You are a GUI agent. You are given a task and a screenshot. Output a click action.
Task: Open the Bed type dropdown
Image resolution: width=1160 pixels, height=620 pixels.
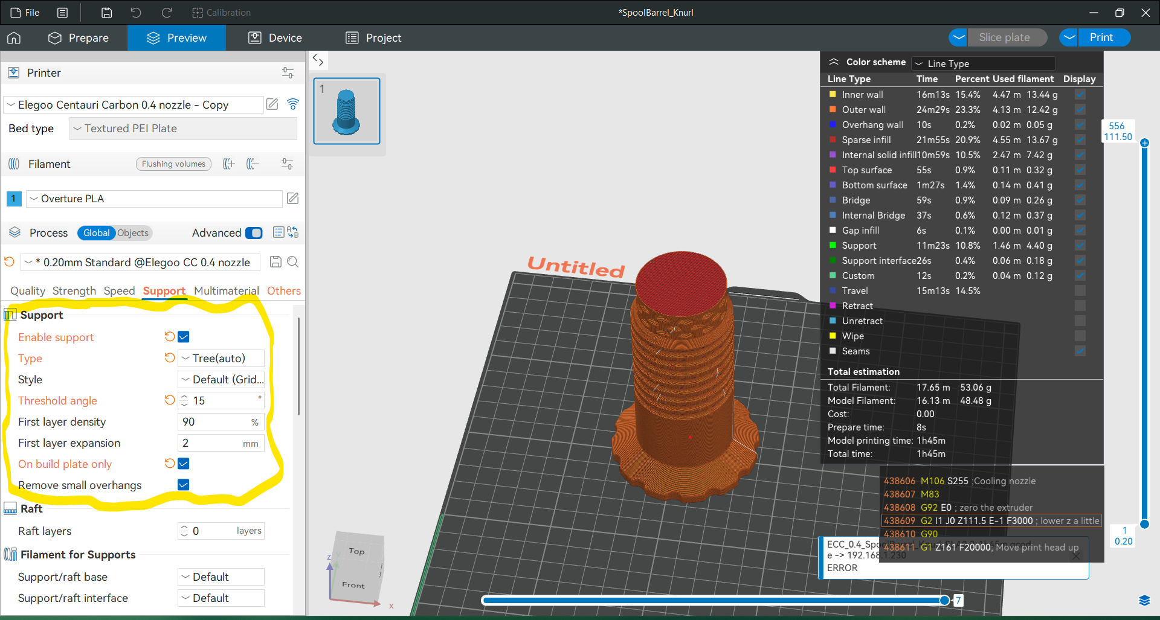click(x=183, y=129)
